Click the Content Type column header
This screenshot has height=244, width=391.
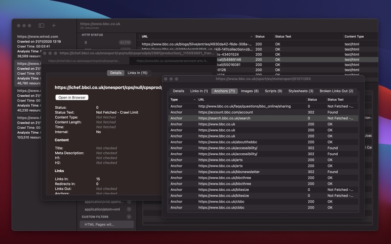pyautogui.click(x=354, y=37)
